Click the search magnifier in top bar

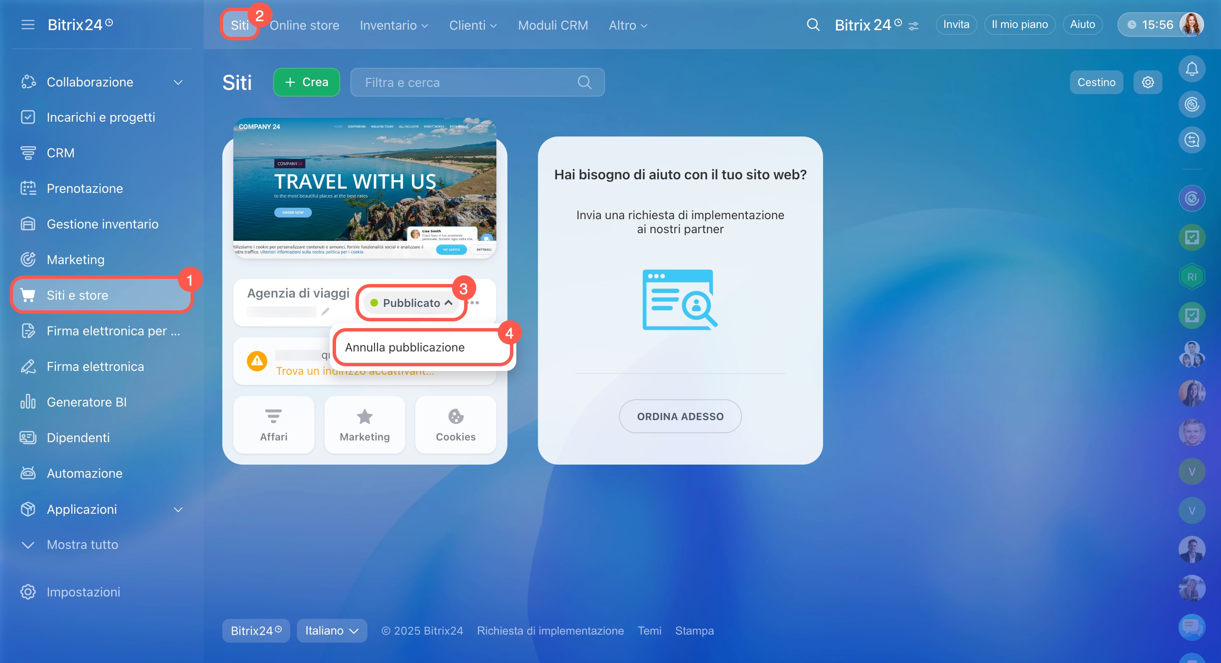tap(813, 25)
